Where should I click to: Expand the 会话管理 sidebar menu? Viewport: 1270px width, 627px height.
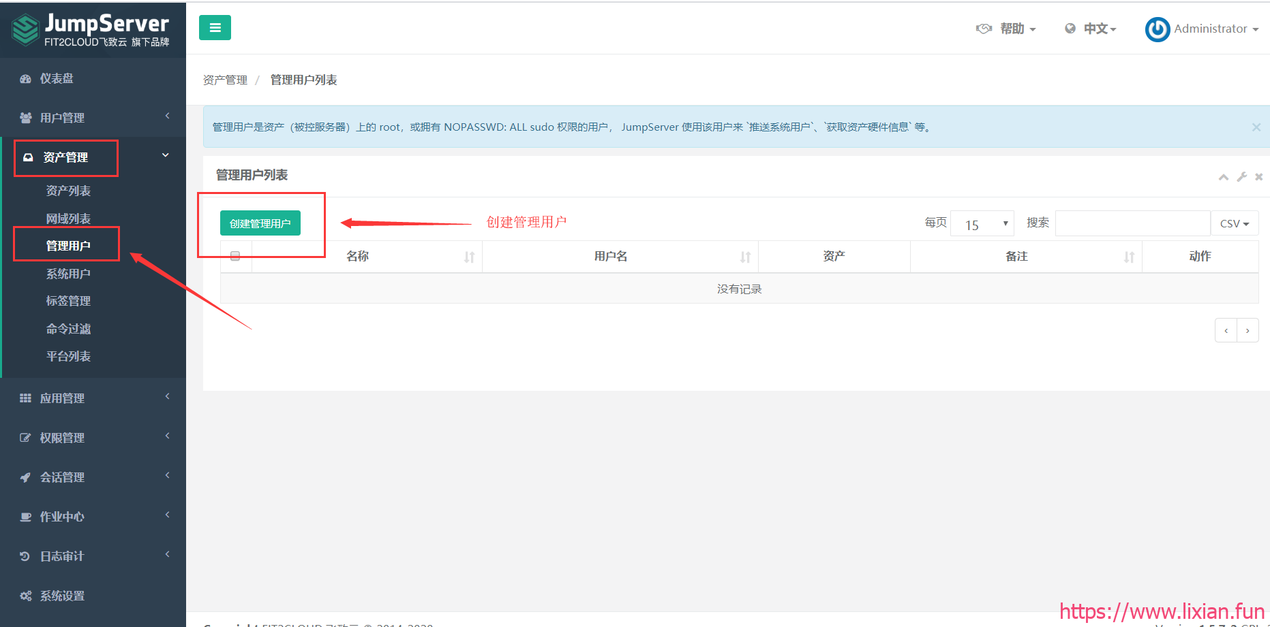93,477
